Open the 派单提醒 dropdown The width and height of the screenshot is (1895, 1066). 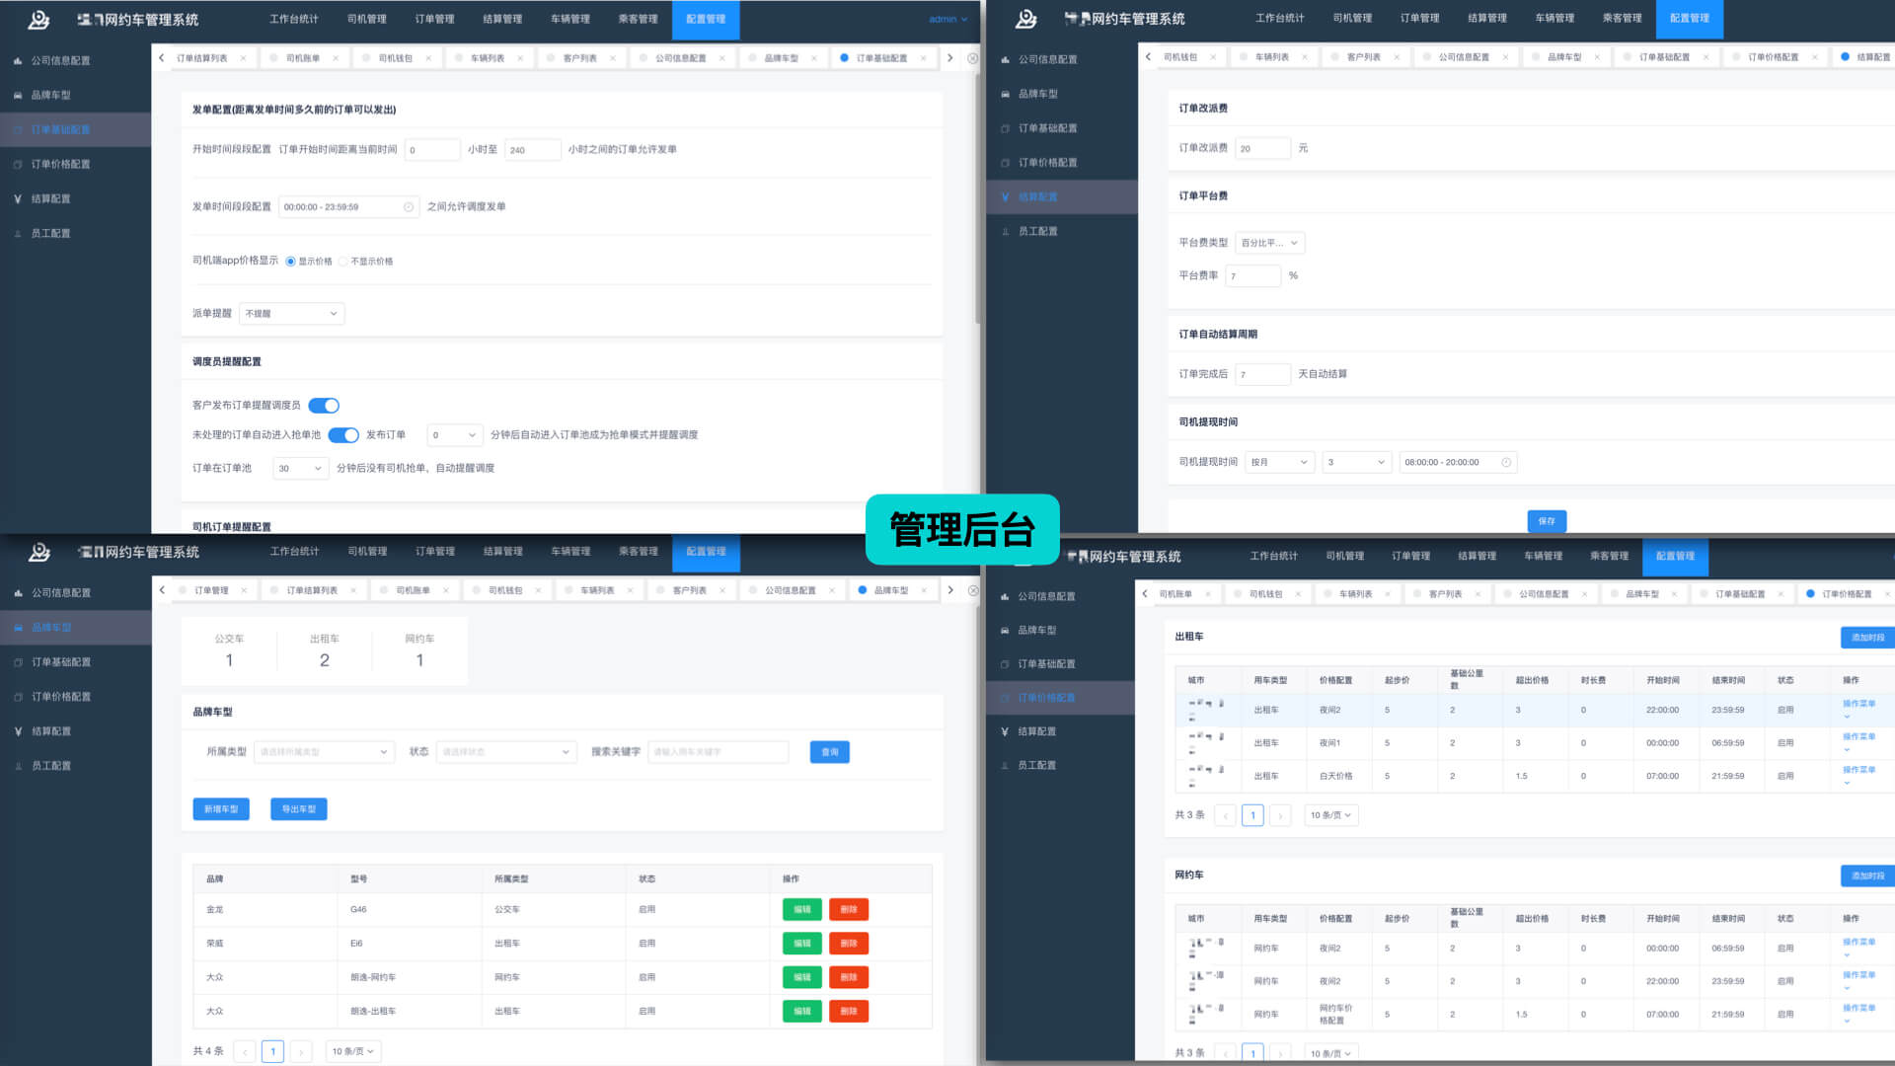click(292, 314)
